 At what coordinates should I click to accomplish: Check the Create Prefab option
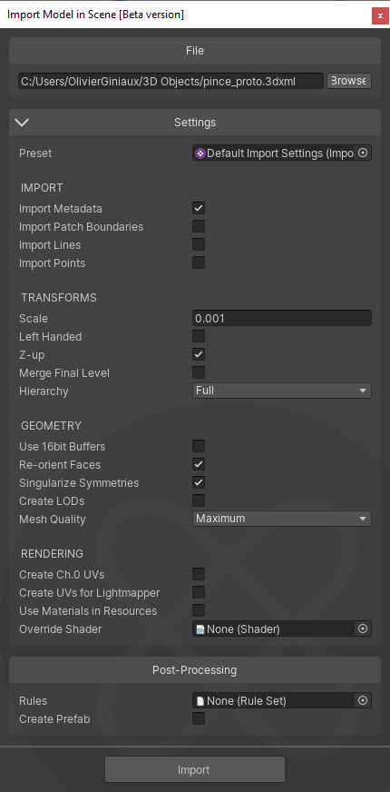tap(199, 718)
